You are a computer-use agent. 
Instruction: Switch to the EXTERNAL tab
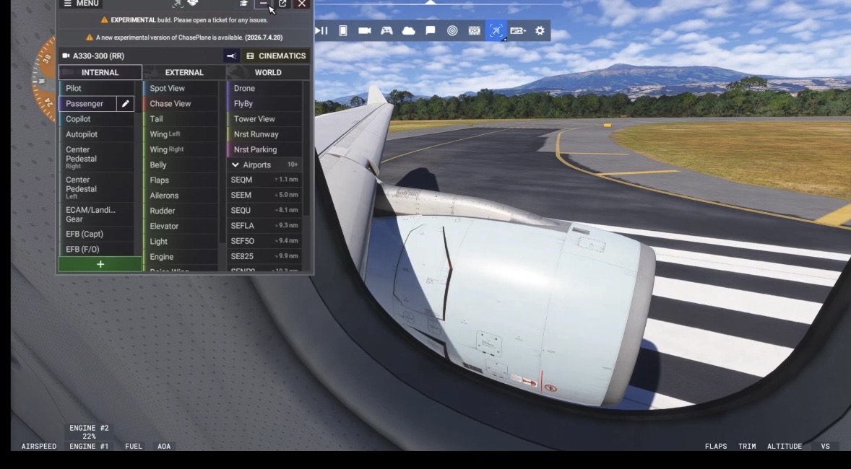[x=184, y=72]
